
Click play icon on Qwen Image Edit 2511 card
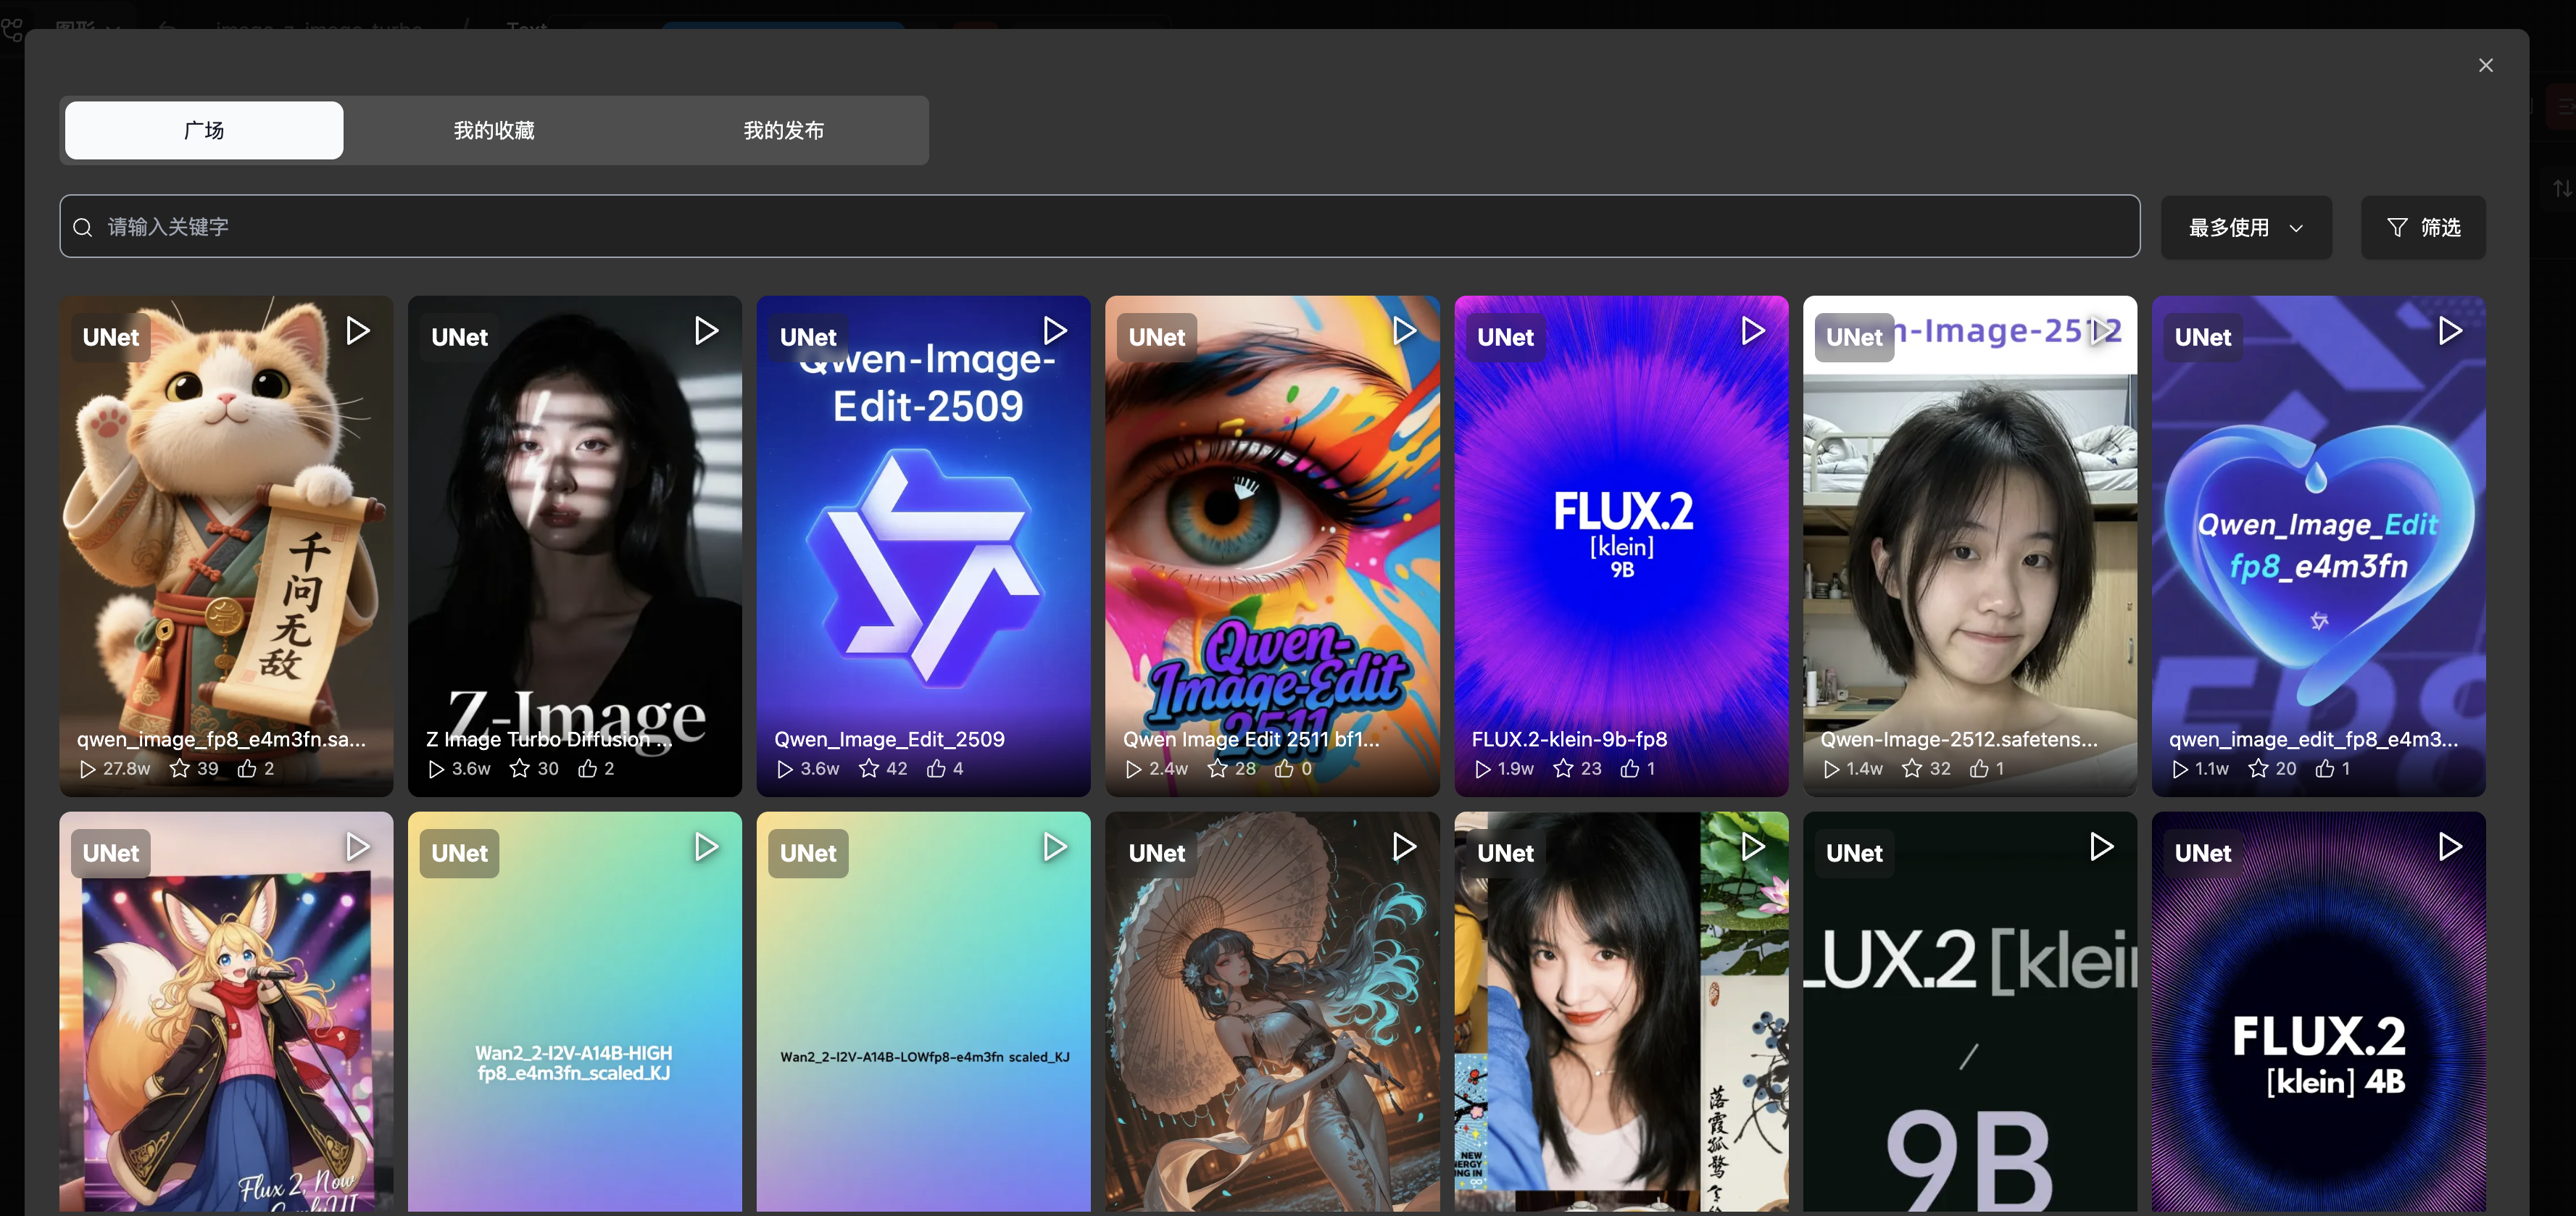click(x=1404, y=331)
